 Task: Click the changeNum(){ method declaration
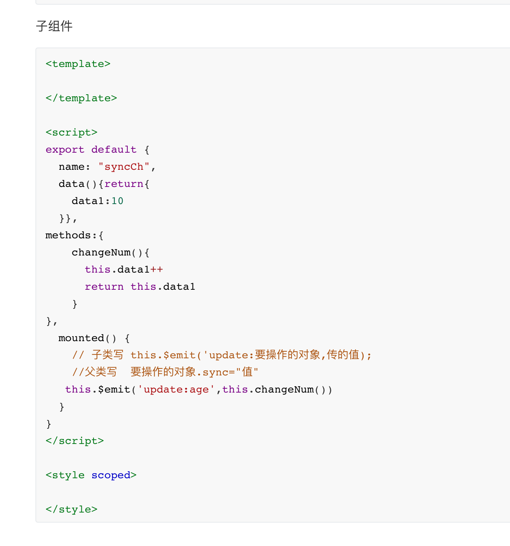pyautogui.click(x=111, y=252)
